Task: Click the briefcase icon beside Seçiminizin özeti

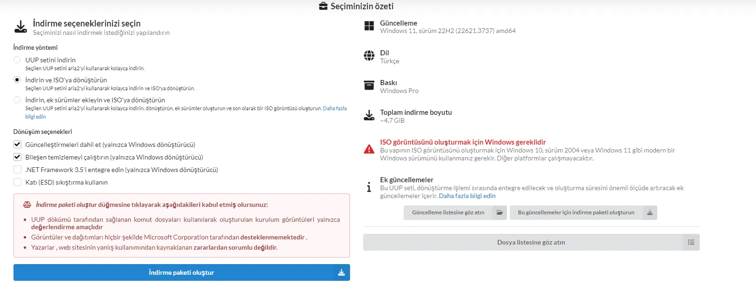Action: coord(323,6)
